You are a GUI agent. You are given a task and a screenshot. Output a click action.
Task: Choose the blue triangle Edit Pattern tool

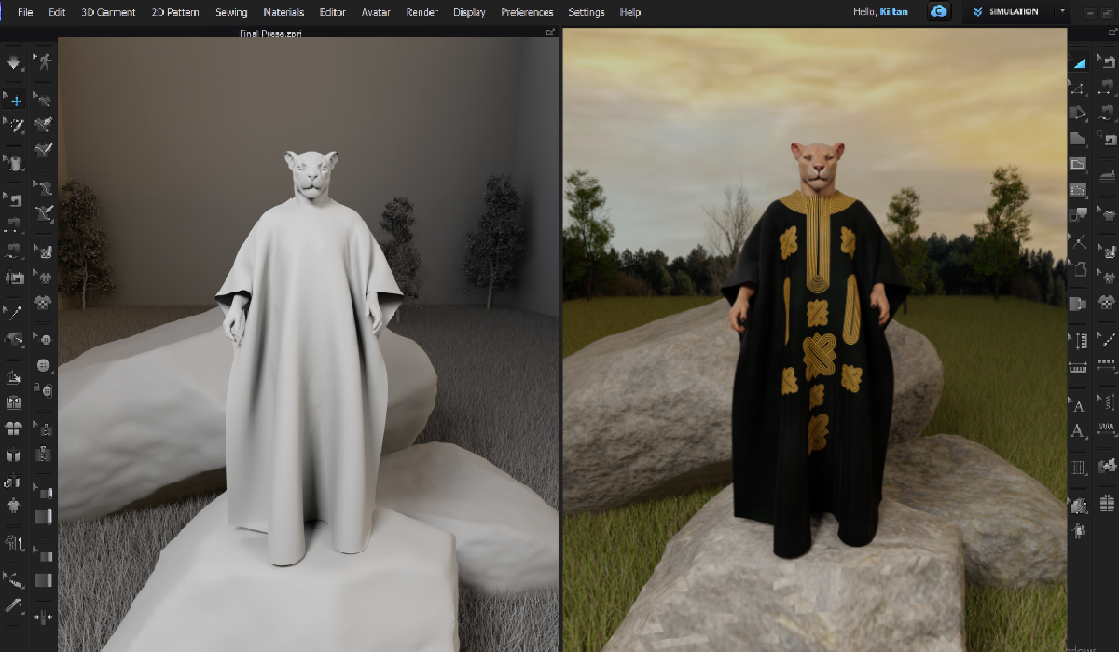pyautogui.click(x=1079, y=63)
